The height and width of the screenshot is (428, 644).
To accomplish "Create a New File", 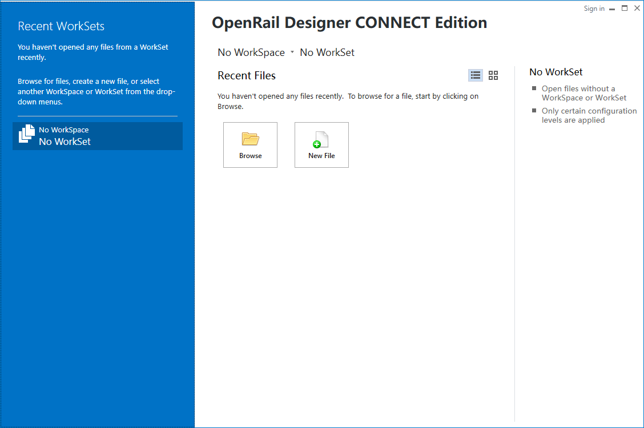I will tap(321, 145).
